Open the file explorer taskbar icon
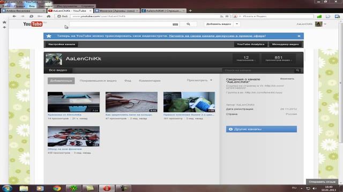The width and height of the screenshot is (343, 192). pos(24,188)
